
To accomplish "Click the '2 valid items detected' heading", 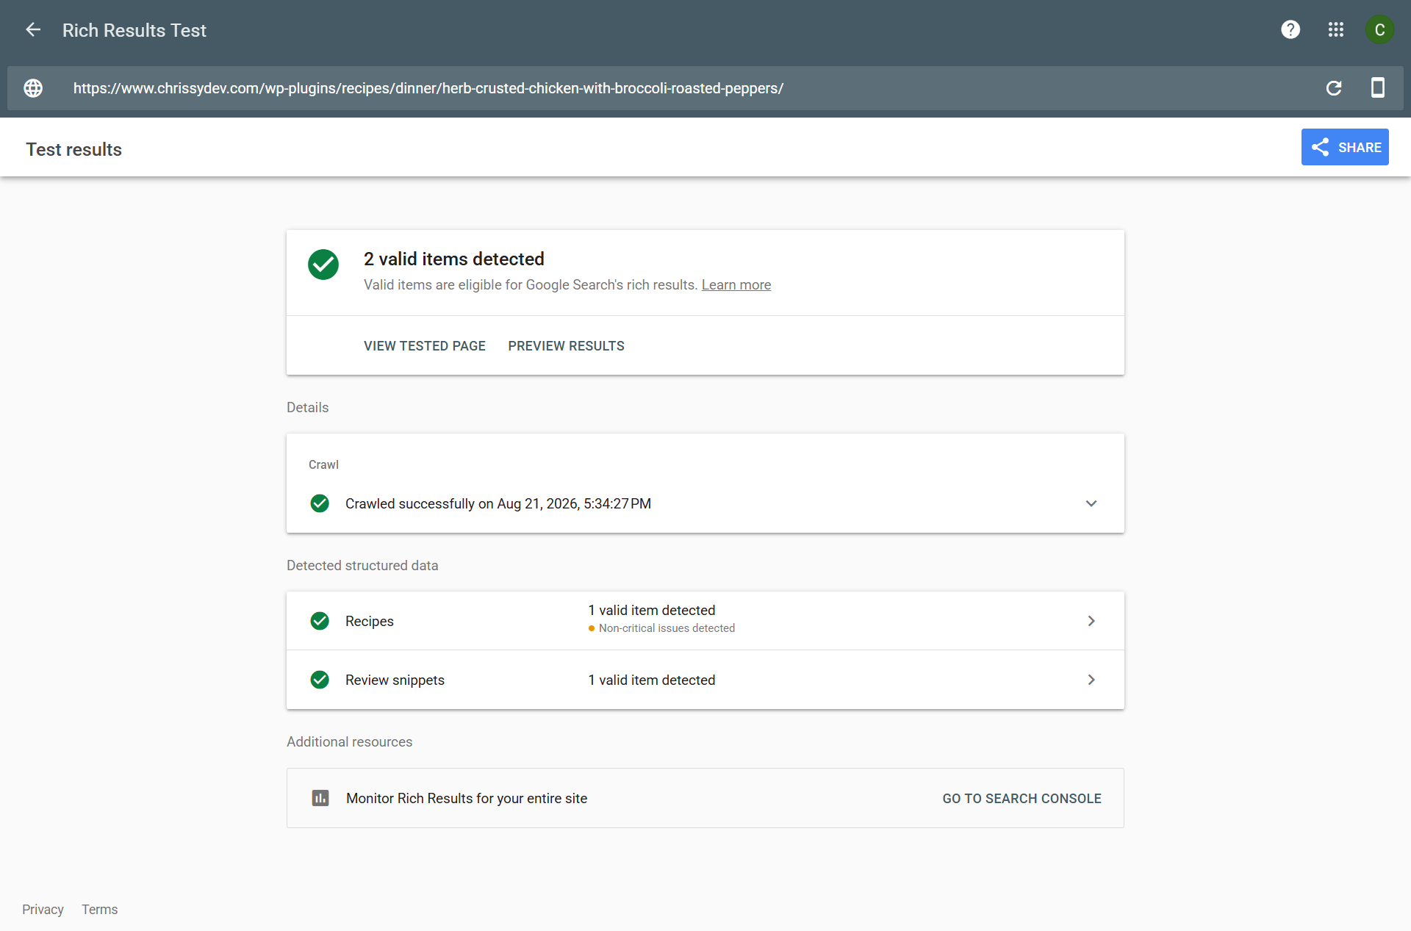I will click(x=454, y=259).
